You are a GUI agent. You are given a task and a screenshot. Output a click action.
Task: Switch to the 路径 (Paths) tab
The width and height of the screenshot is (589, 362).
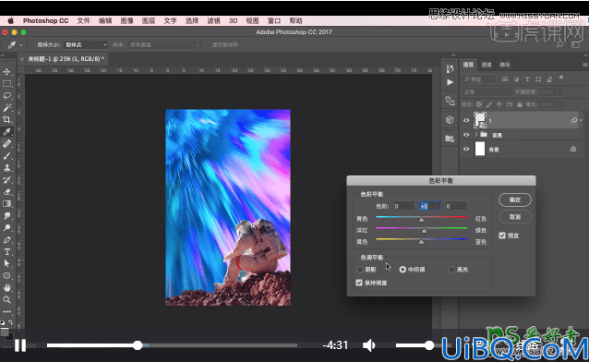tap(505, 65)
